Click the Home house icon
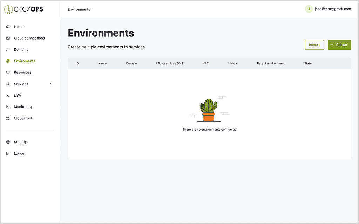Image resolution: width=359 pixels, height=224 pixels. (8, 27)
